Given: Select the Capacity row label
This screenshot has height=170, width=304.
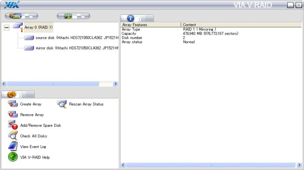Looking at the screenshot, I should click(x=129, y=33).
